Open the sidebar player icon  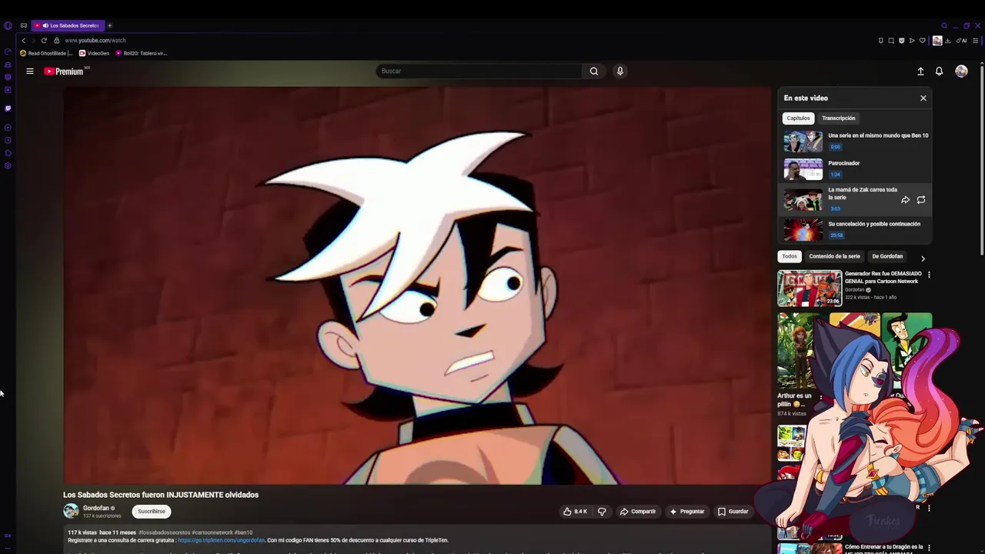[8, 128]
